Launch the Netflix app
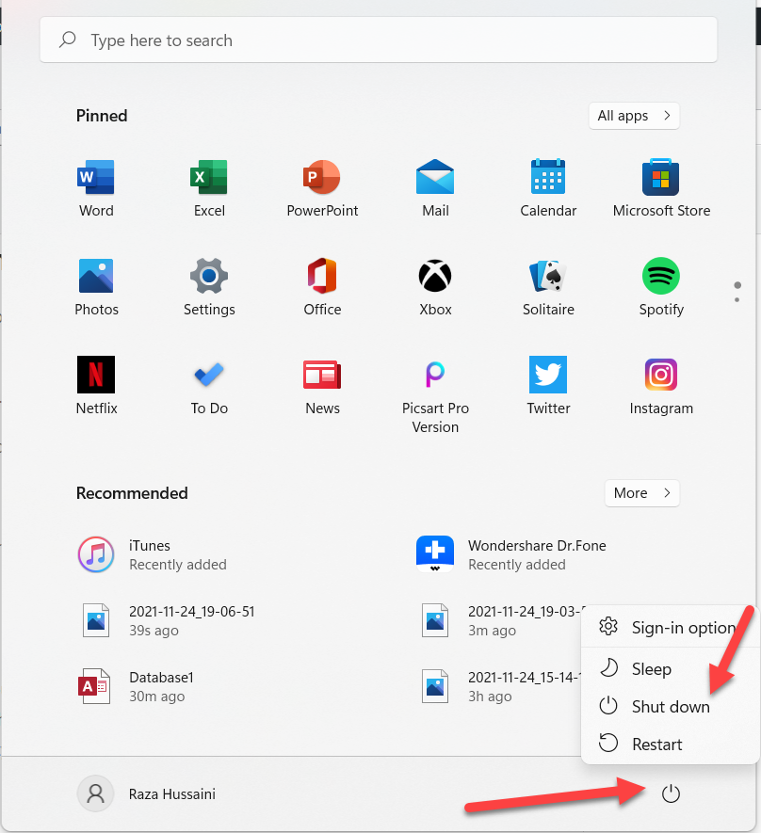This screenshot has height=833, width=761. pos(96,386)
